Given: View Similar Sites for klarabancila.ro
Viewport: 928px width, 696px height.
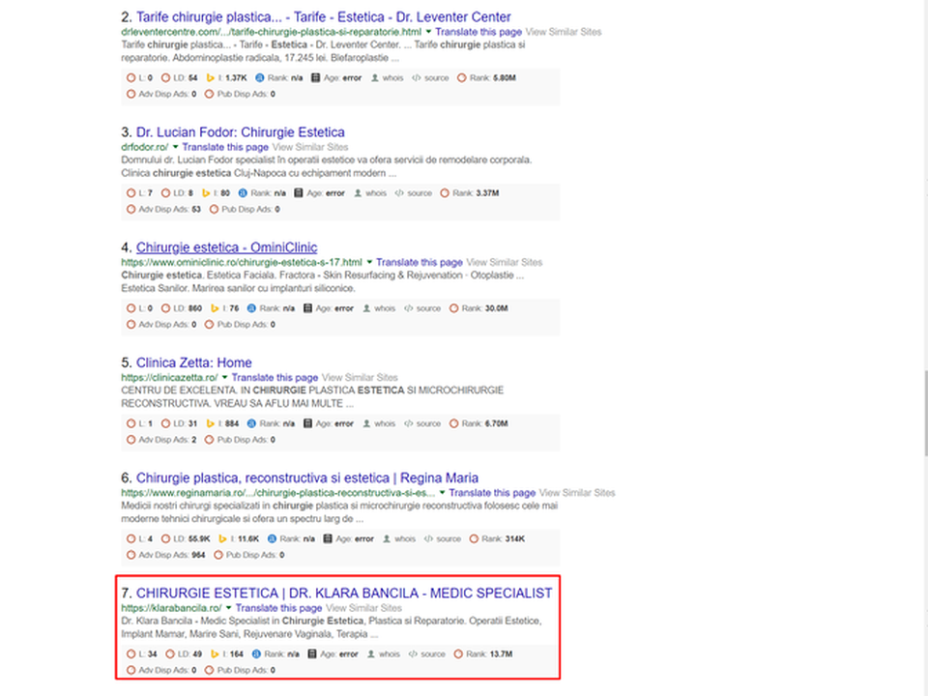Looking at the screenshot, I should pos(363,608).
